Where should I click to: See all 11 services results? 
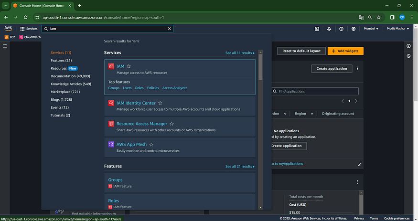click(x=240, y=53)
